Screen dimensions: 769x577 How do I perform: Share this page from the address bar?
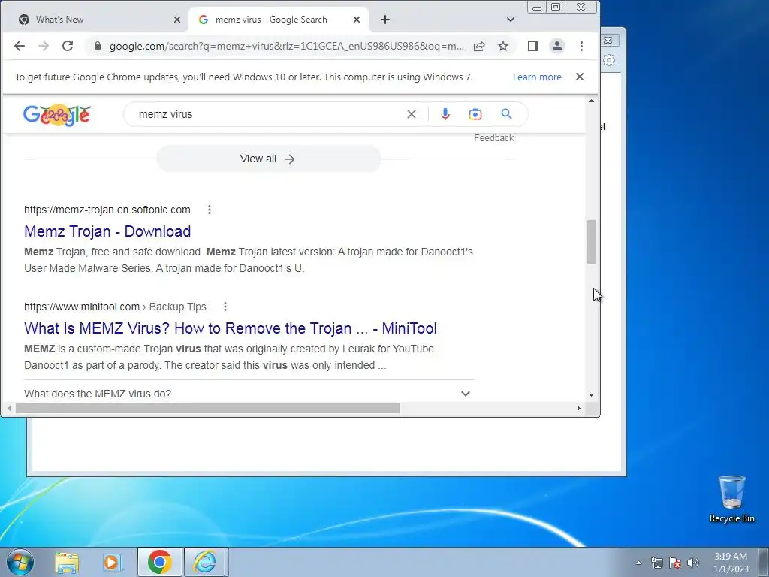click(x=479, y=46)
